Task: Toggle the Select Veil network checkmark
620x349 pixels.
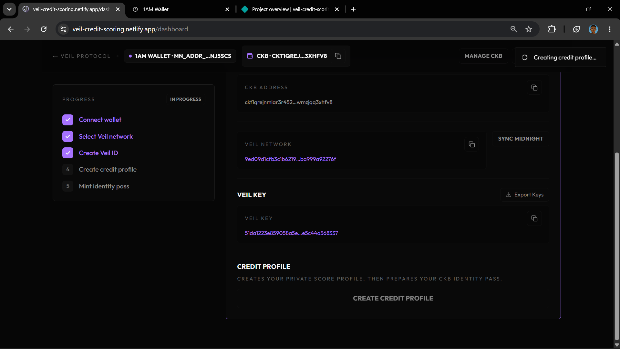Action: (68, 136)
